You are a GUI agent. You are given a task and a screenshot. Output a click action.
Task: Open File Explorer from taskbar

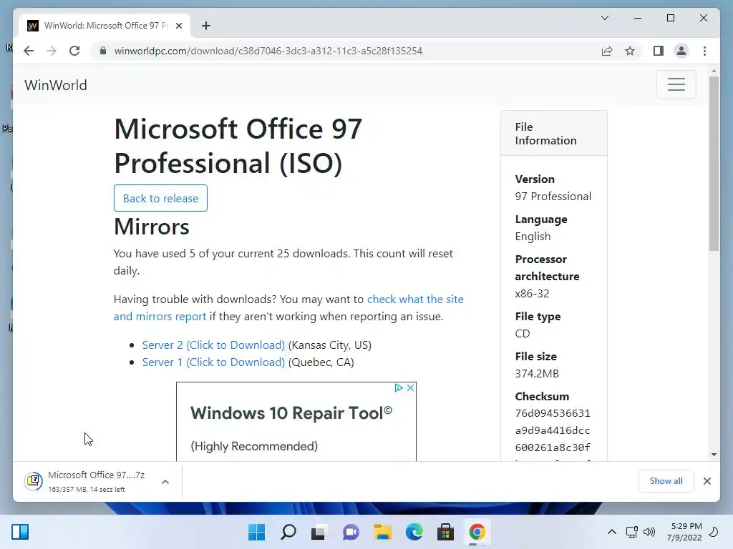(382, 532)
